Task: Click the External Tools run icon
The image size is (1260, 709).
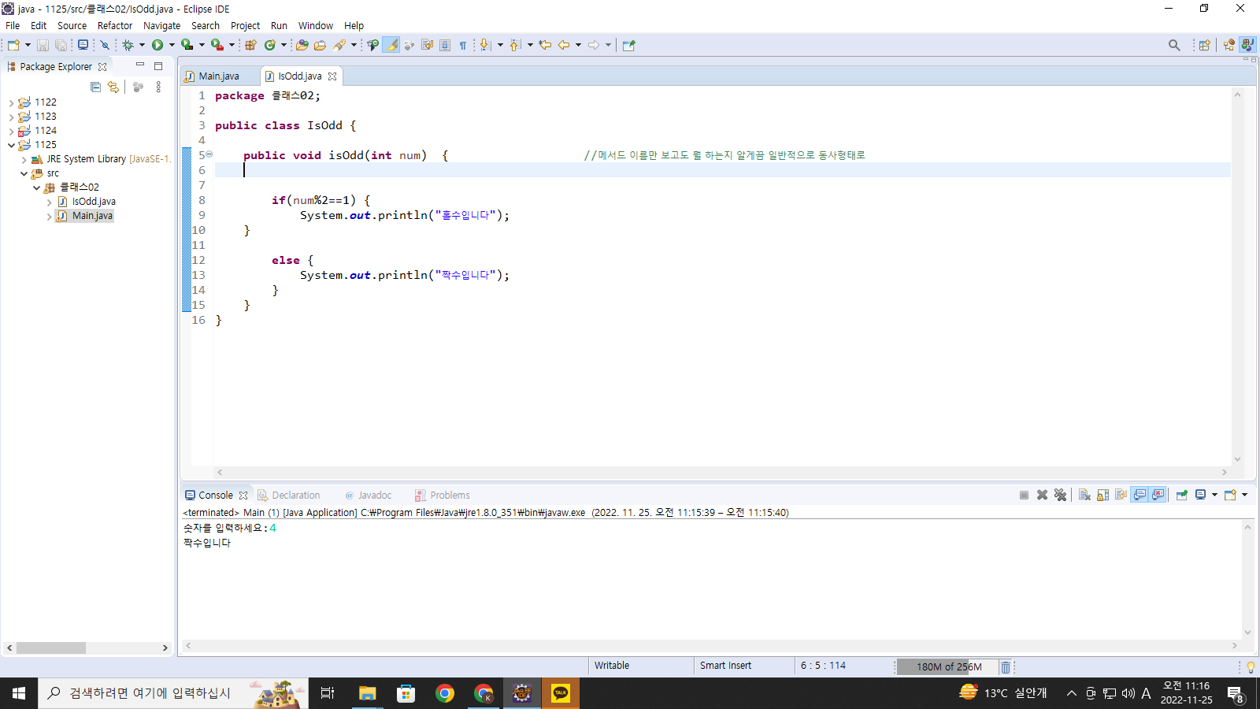Action: coord(217,45)
